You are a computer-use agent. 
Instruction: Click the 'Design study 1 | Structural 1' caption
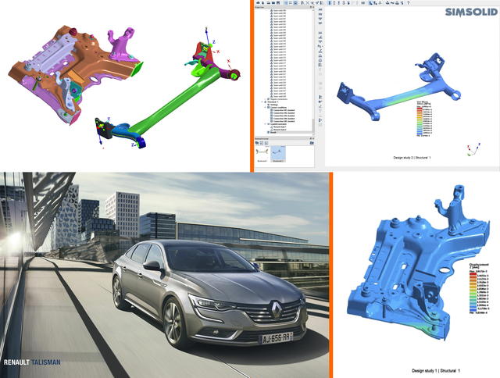[436, 371]
